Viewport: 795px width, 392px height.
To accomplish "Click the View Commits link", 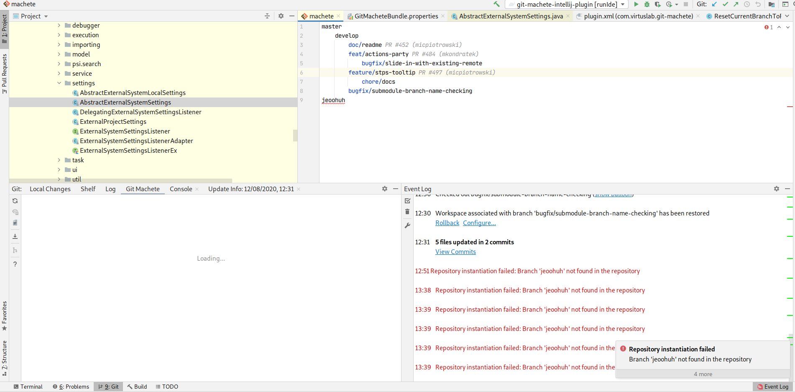I will coord(455,251).
